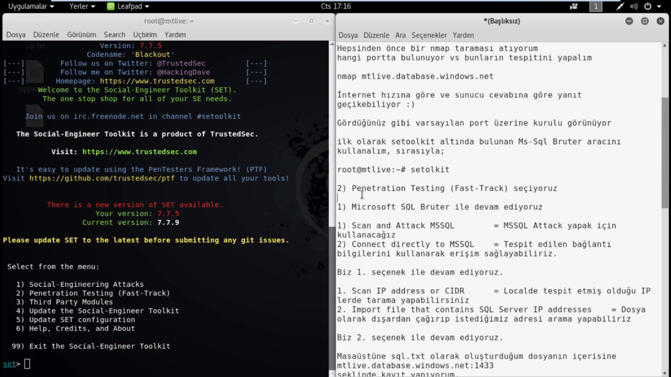
Task: Click line 4) Update the Social-Engineer Toolkit
Action: point(97,311)
